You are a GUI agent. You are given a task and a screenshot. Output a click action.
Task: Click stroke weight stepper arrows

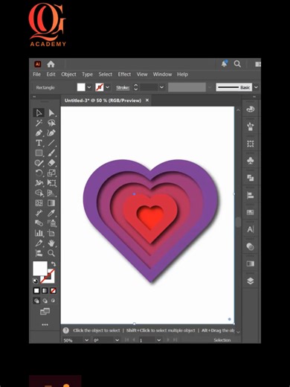click(x=135, y=87)
